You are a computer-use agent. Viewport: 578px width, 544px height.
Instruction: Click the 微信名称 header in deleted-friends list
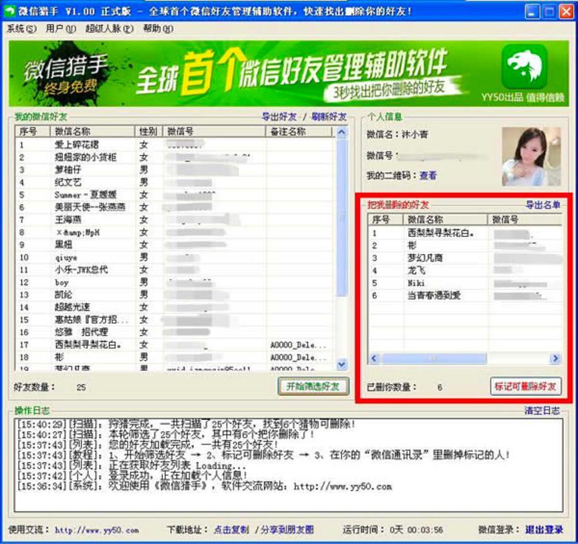click(x=446, y=220)
